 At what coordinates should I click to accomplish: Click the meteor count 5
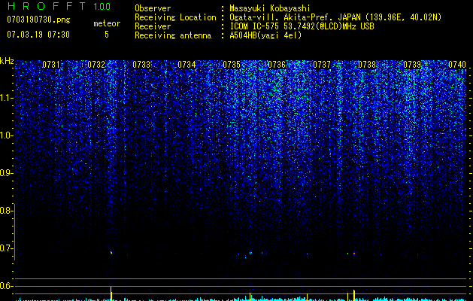coord(107,35)
